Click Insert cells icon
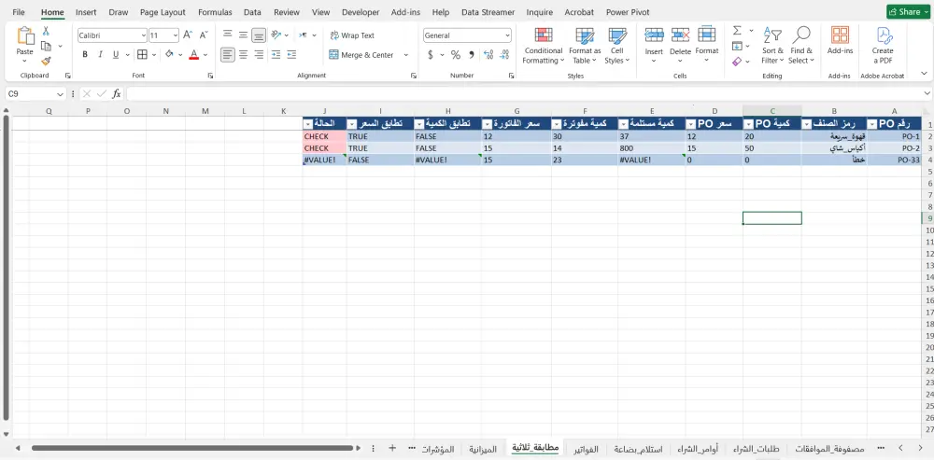The height and width of the screenshot is (460, 934). pyautogui.click(x=654, y=35)
